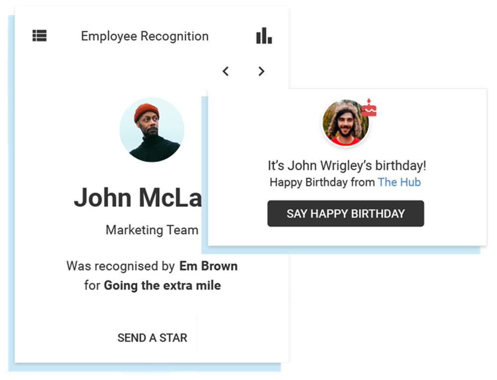The width and height of the screenshot is (497, 380).
Task: Click Going the extra mile text
Action: click(163, 285)
